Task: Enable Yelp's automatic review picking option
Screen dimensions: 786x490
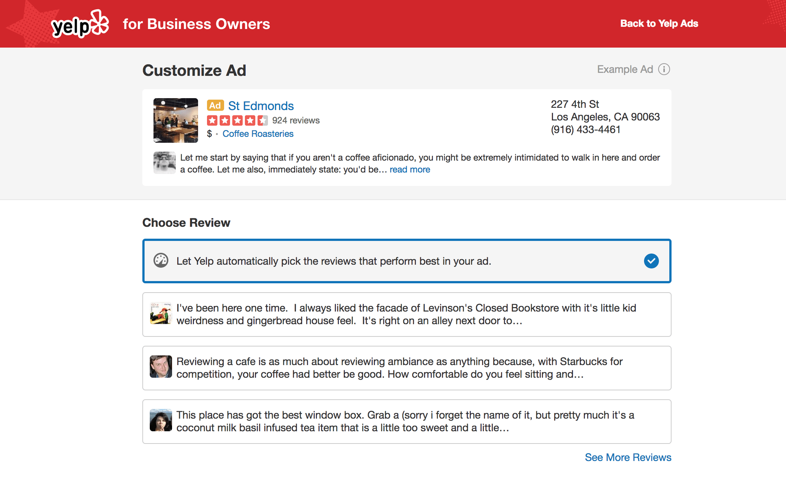Action: 407,261
